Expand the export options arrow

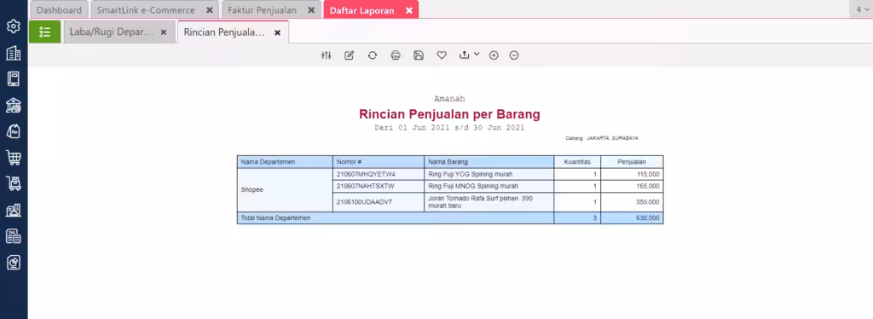click(x=477, y=55)
